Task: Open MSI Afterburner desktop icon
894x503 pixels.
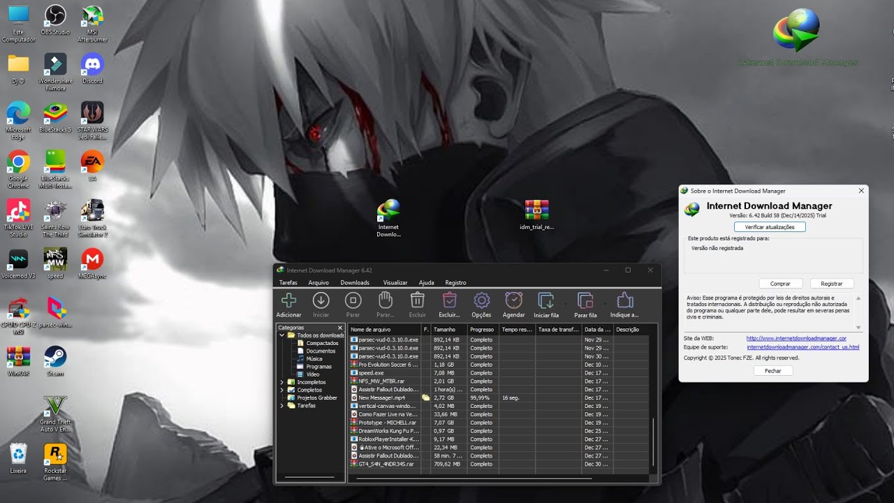Action: 92,24
